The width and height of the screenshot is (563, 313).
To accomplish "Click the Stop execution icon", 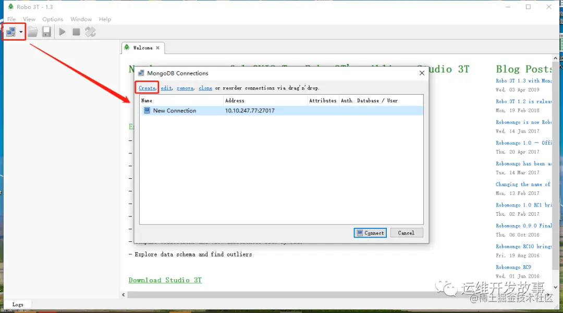I will click(76, 32).
